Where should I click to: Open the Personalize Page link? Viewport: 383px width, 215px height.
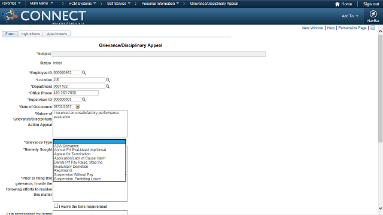pos(352,28)
